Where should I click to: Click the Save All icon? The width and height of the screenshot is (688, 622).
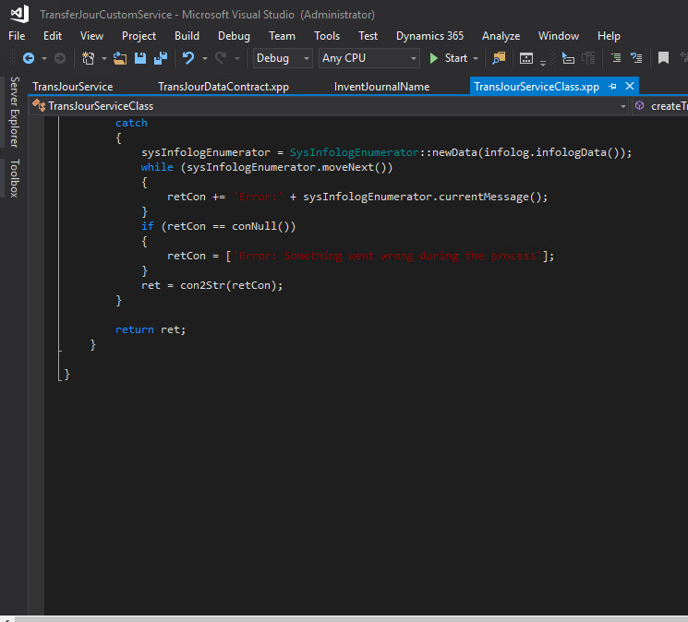coord(160,58)
